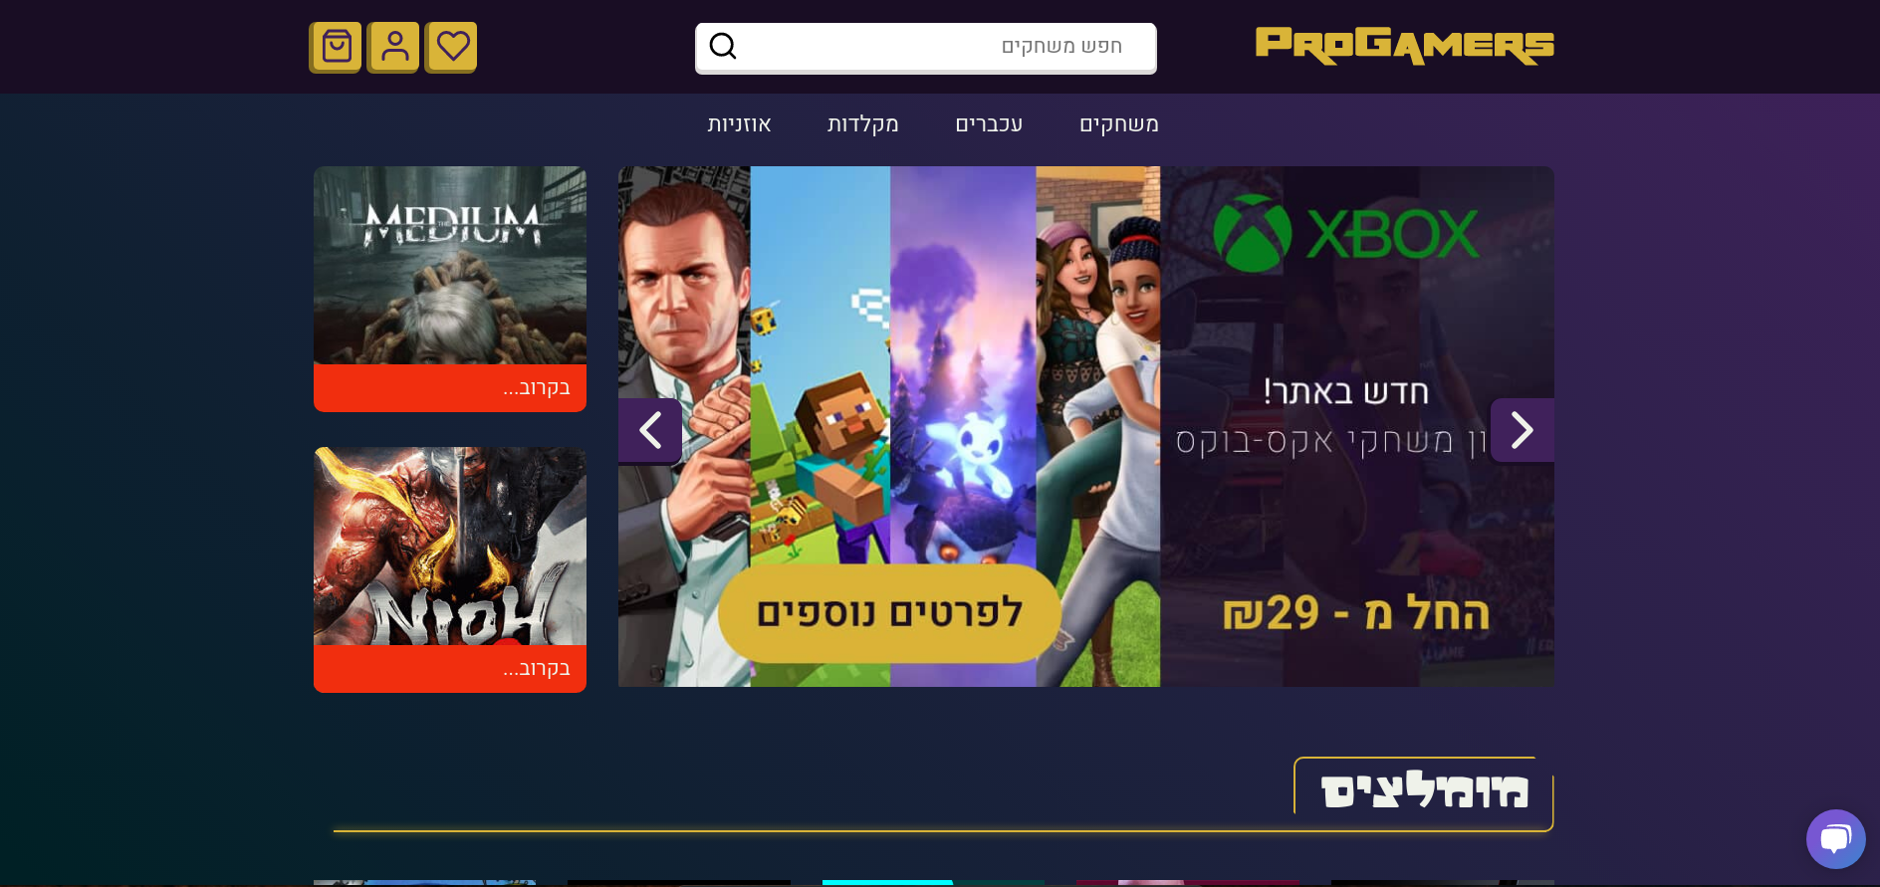The height and width of the screenshot is (887, 1880).
Task: Open the chat support bubble
Action: pyautogui.click(x=1835, y=839)
